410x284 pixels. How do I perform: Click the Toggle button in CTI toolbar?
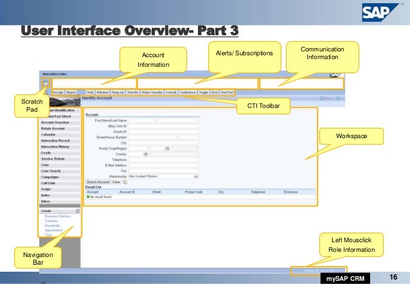pyautogui.click(x=204, y=93)
